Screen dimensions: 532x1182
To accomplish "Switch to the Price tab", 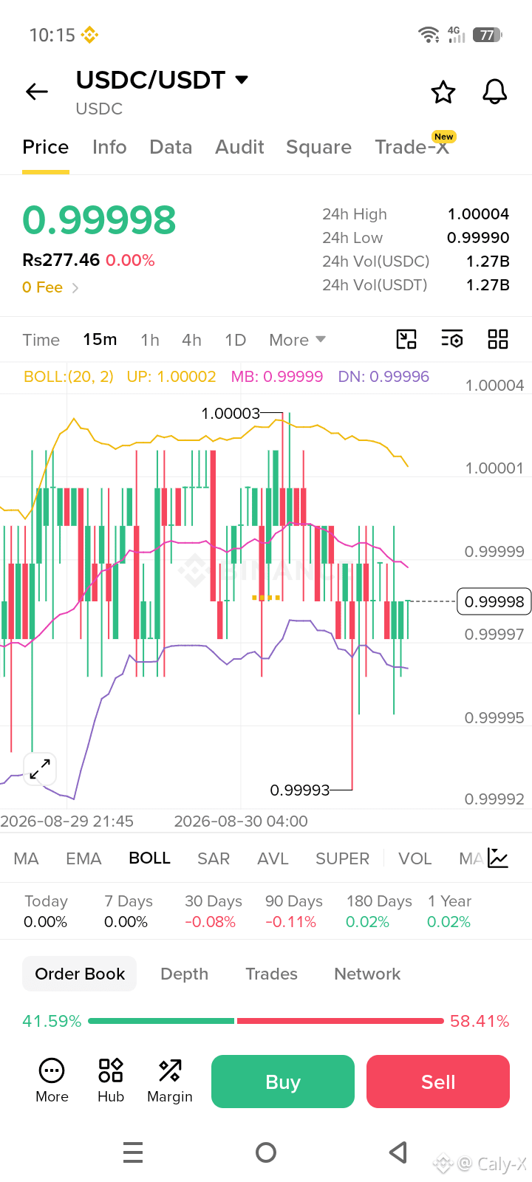I will pos(46,147).
